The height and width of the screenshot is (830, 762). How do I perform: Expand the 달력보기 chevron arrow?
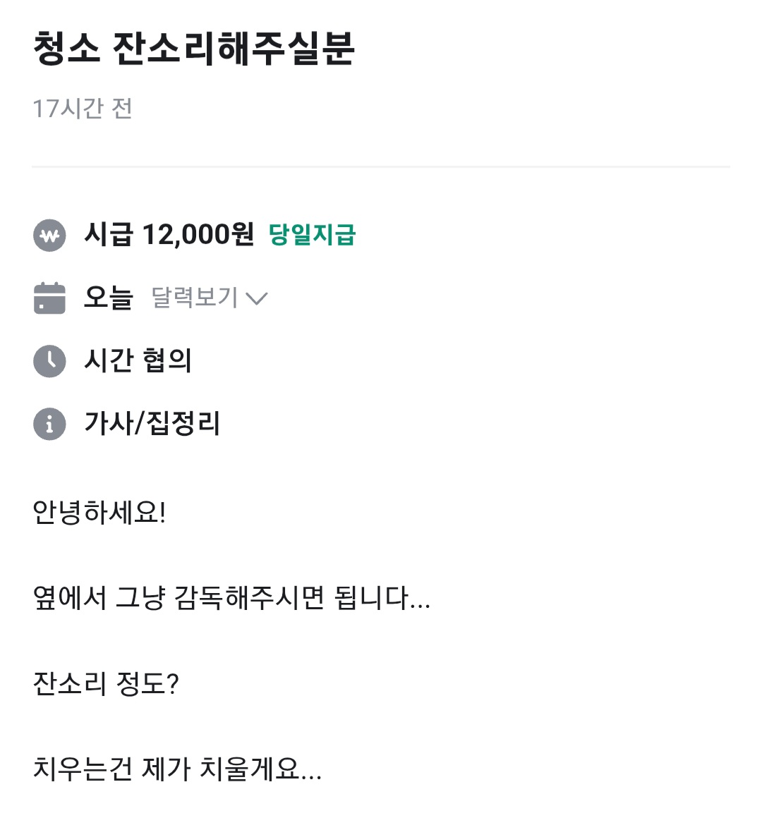(257, 298)
